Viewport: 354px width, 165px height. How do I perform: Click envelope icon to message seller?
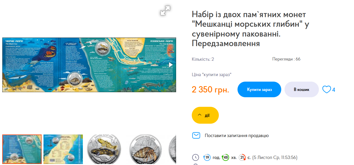(x=196, y=136)
